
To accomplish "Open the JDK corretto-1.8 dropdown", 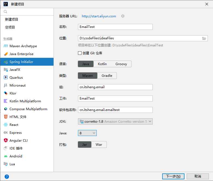I will coord(115,122).
